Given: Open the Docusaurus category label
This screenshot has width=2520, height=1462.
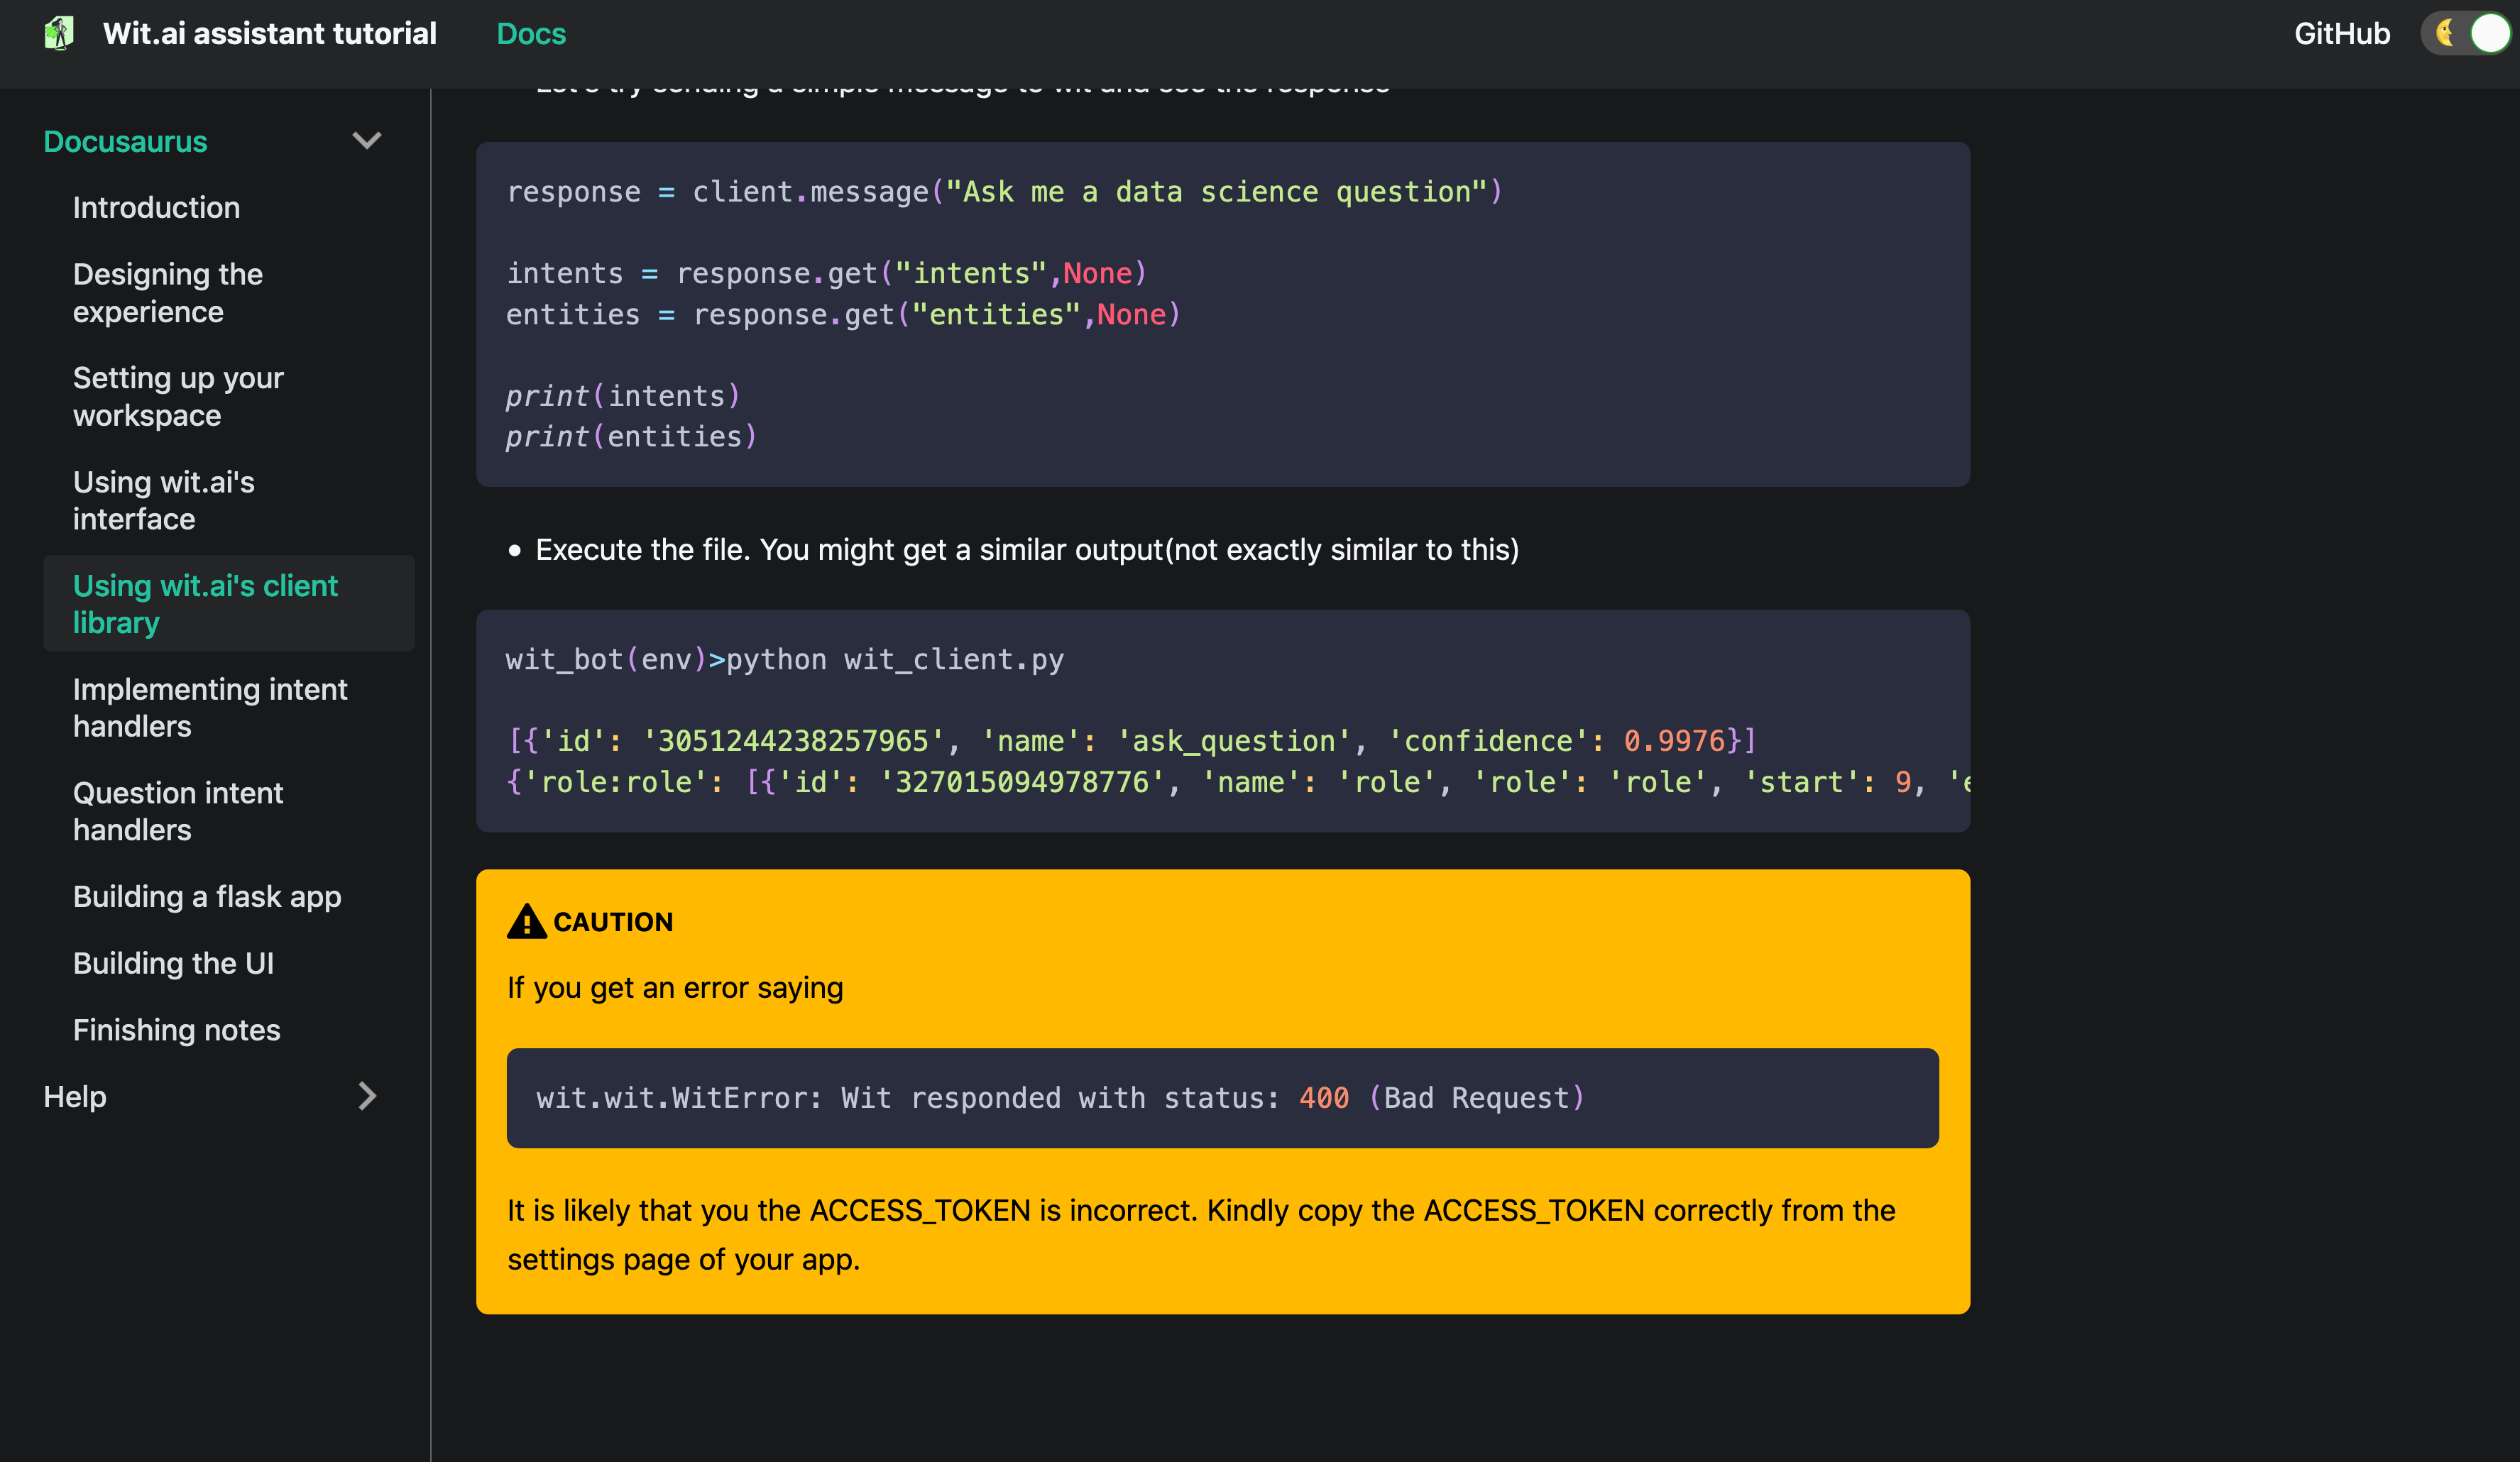Looking at the screenshot, I should coord(125,142).
